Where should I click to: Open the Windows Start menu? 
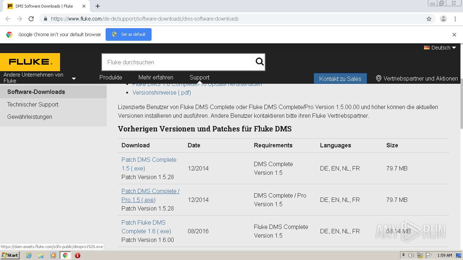(x=10, y=255)
